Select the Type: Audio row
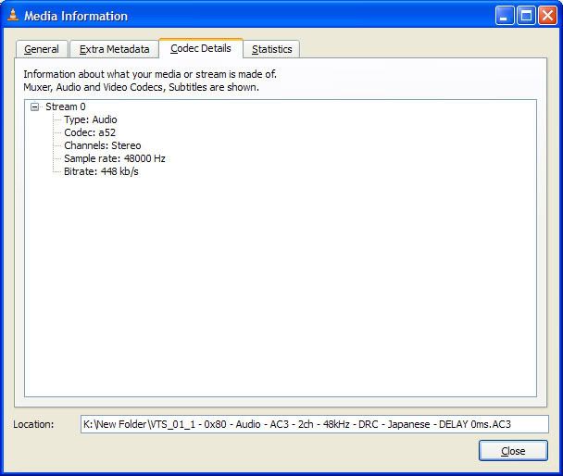The width and height of the screenshot is (563, 476). tap(90, 120)
